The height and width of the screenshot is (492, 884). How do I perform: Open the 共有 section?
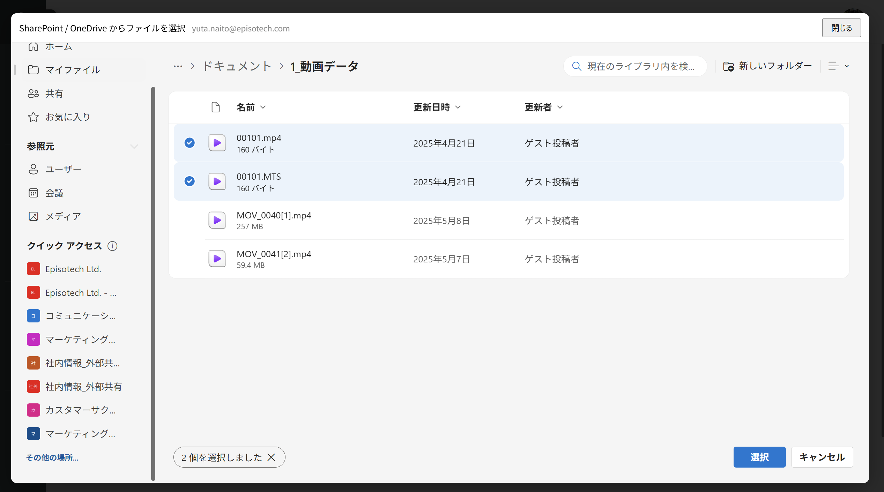tap(54, 94)
